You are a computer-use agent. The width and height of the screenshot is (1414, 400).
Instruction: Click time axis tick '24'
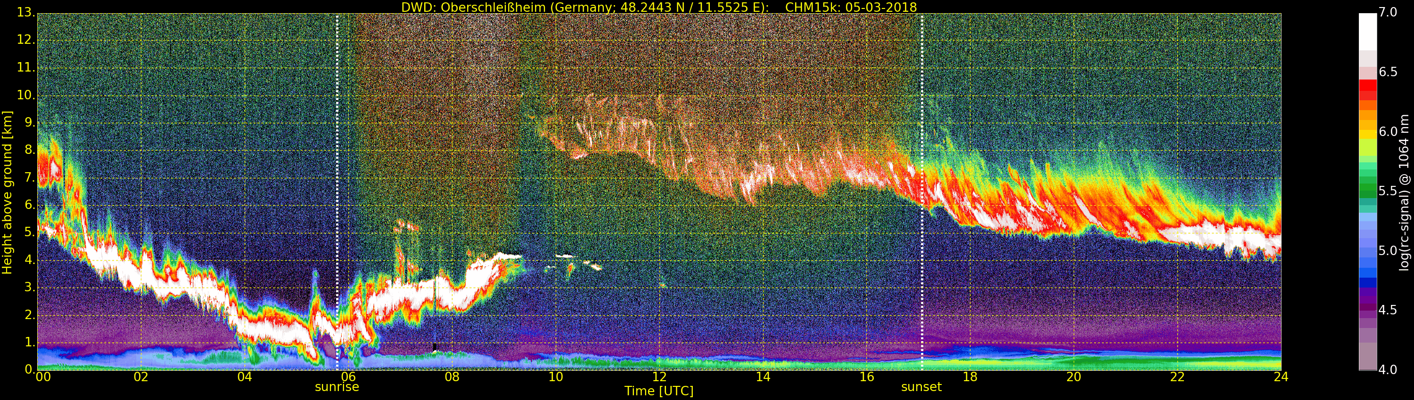coord(1281,377)
